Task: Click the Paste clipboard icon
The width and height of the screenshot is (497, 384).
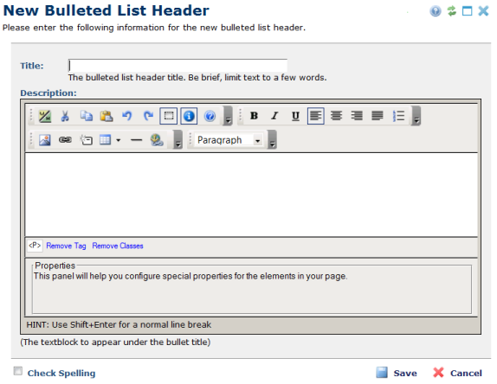Action: (106, 116)
